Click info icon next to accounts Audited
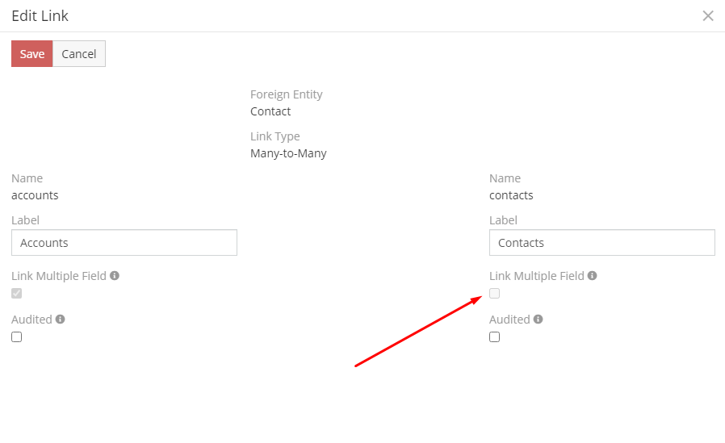The image size is (725, 443). point(61,320)
